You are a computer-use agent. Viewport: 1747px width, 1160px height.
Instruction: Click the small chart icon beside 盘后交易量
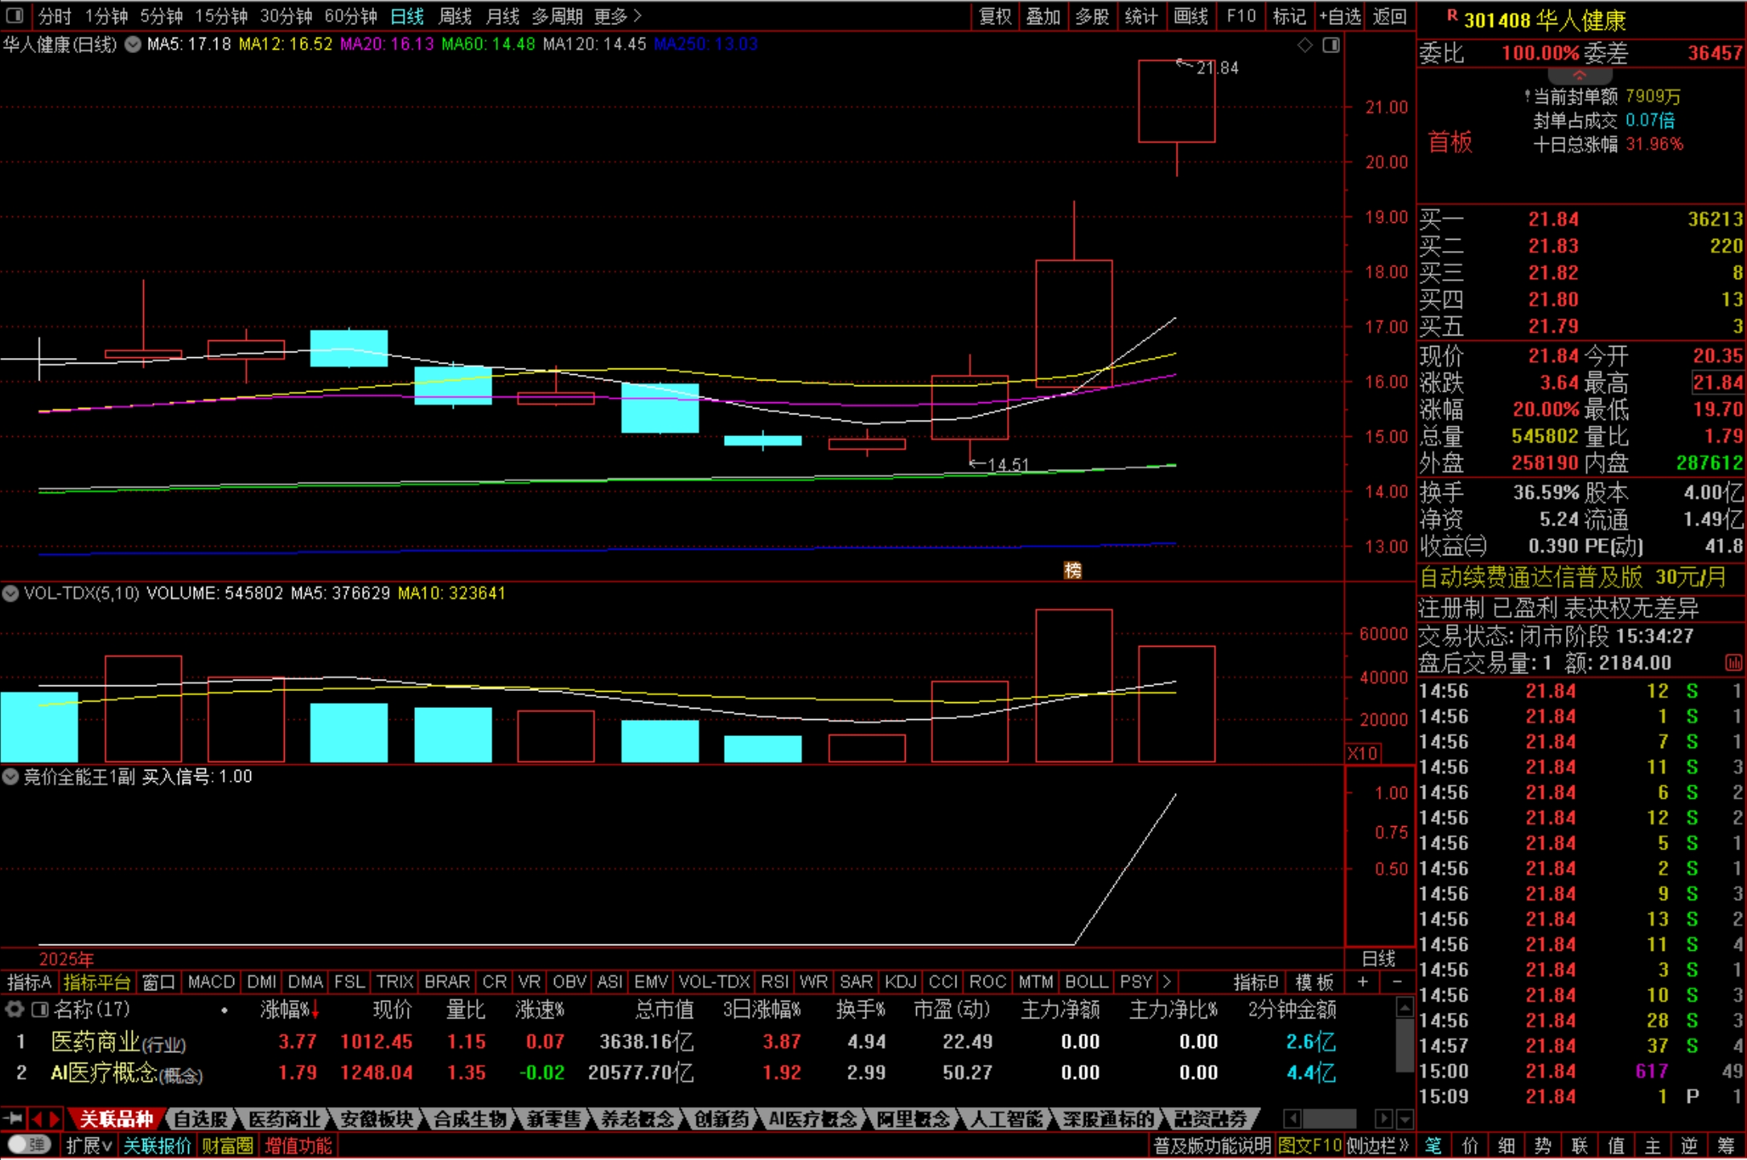[1733, 663]
